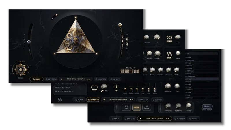The image size is (231, 130).
Task: Click the Tightness knob
Action: click(x=178, y=106)
